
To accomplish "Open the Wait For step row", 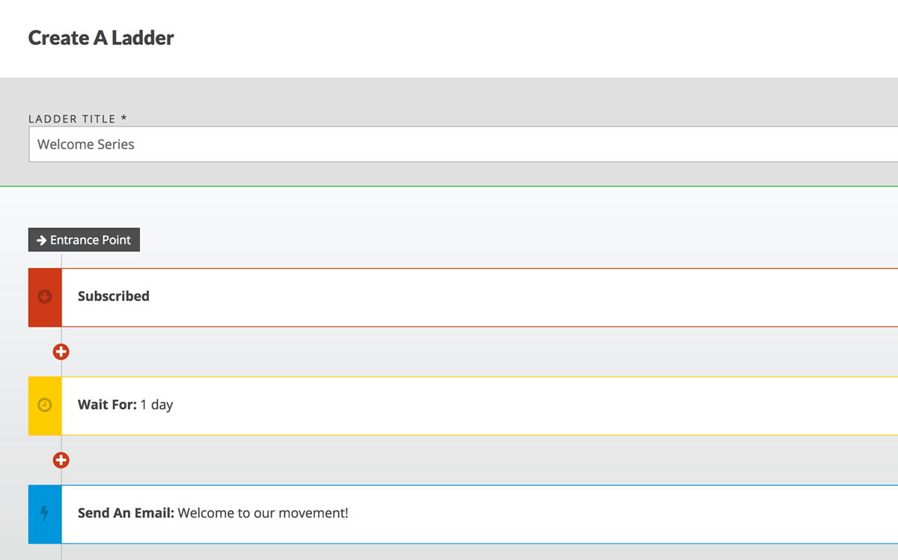I will pos(479,406).
